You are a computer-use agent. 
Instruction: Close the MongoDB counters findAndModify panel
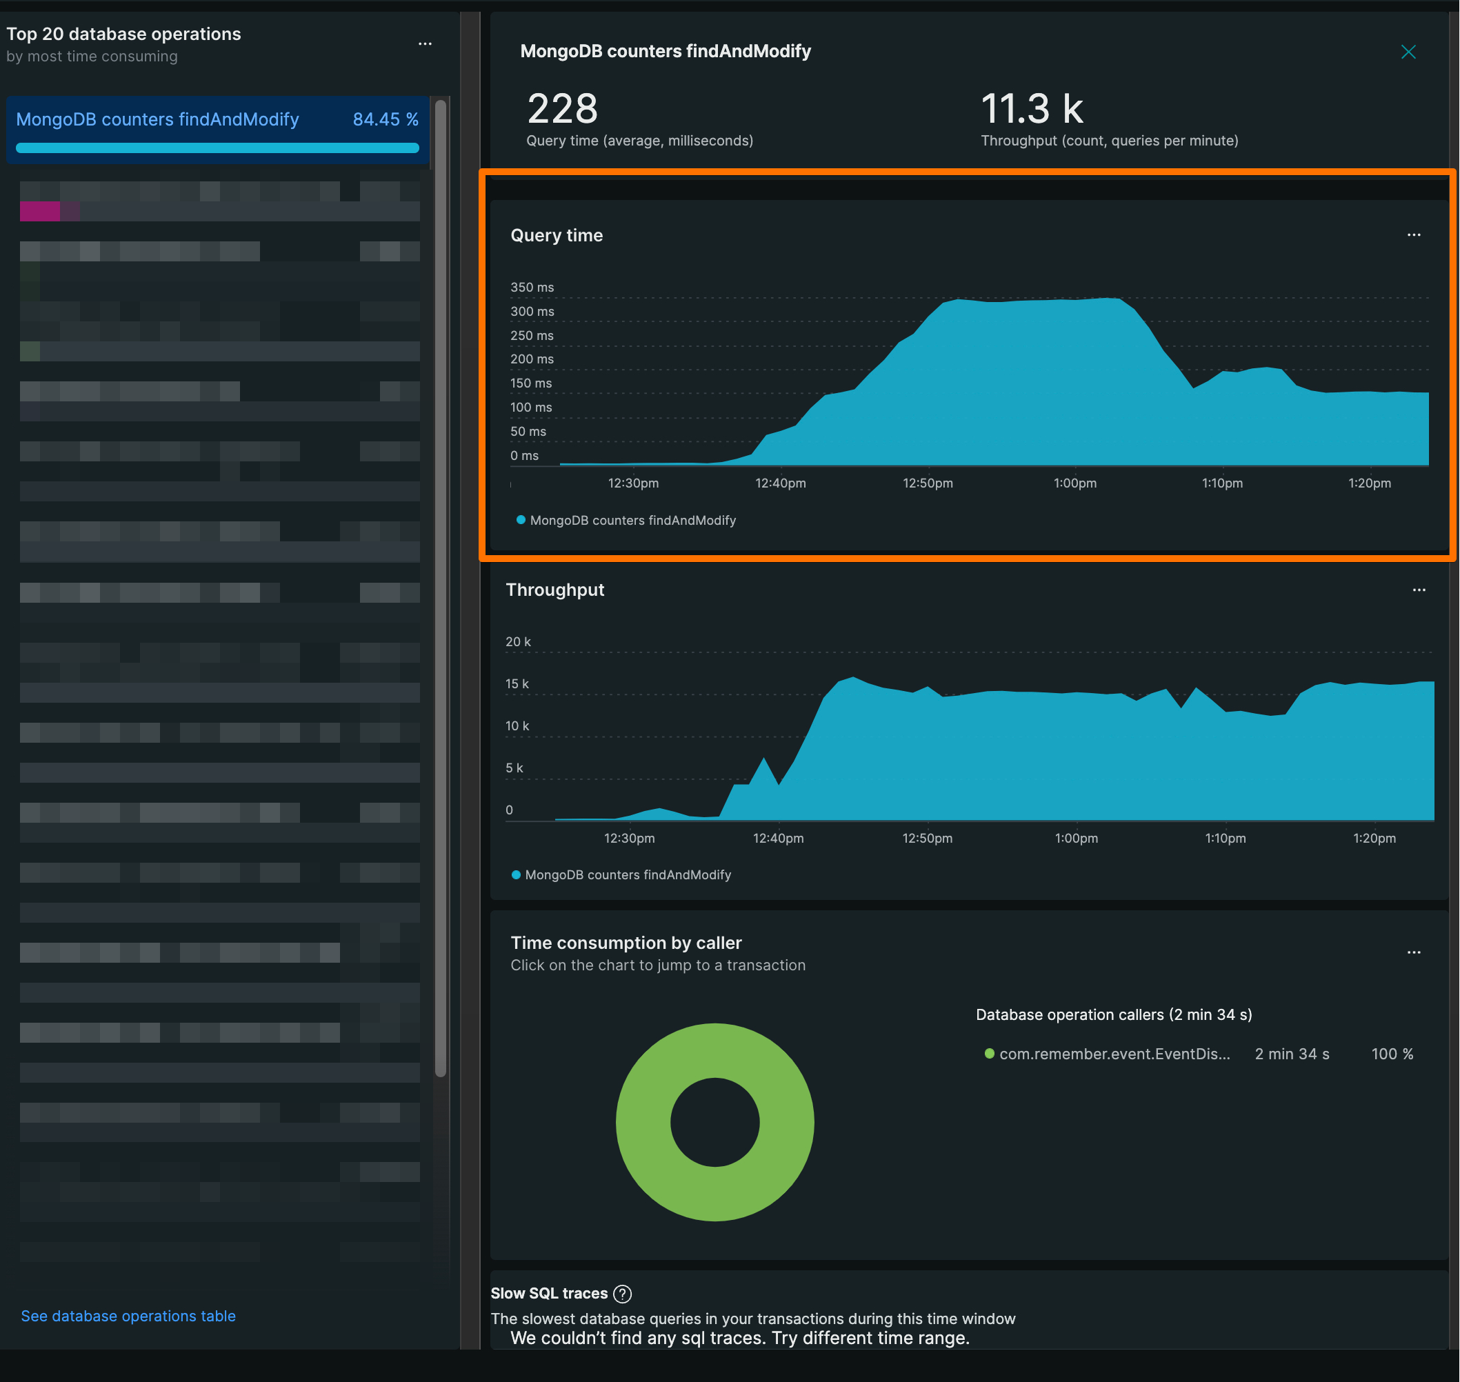[1408, 52]
